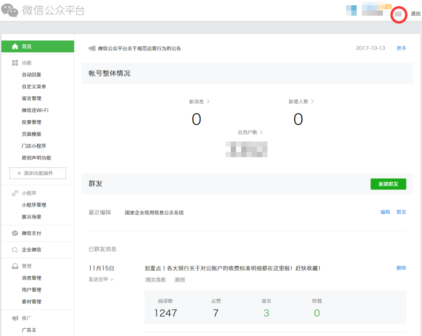Open 投票管理 in the sidebar
This screenshot has height=336, width=422.
pos(32,122)
